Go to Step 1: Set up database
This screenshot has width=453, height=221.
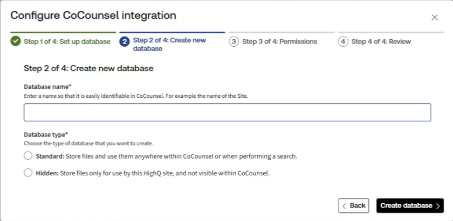pos(67,41)
